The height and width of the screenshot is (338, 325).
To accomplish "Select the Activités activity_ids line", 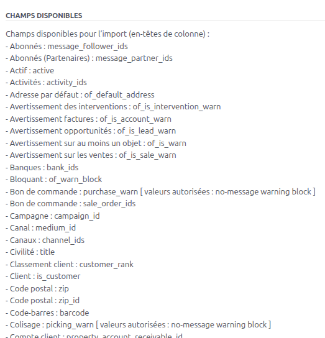I will pos(46,83).
